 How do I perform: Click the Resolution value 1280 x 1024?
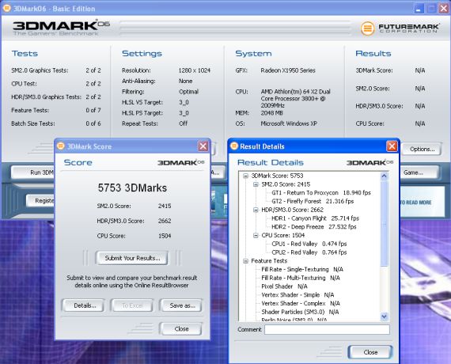click(195, 70)
